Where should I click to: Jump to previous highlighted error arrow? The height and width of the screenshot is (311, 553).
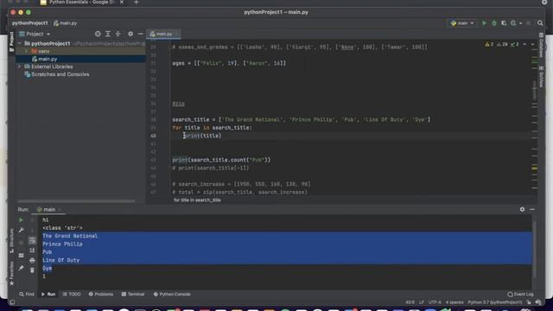[x=524, y=44]
